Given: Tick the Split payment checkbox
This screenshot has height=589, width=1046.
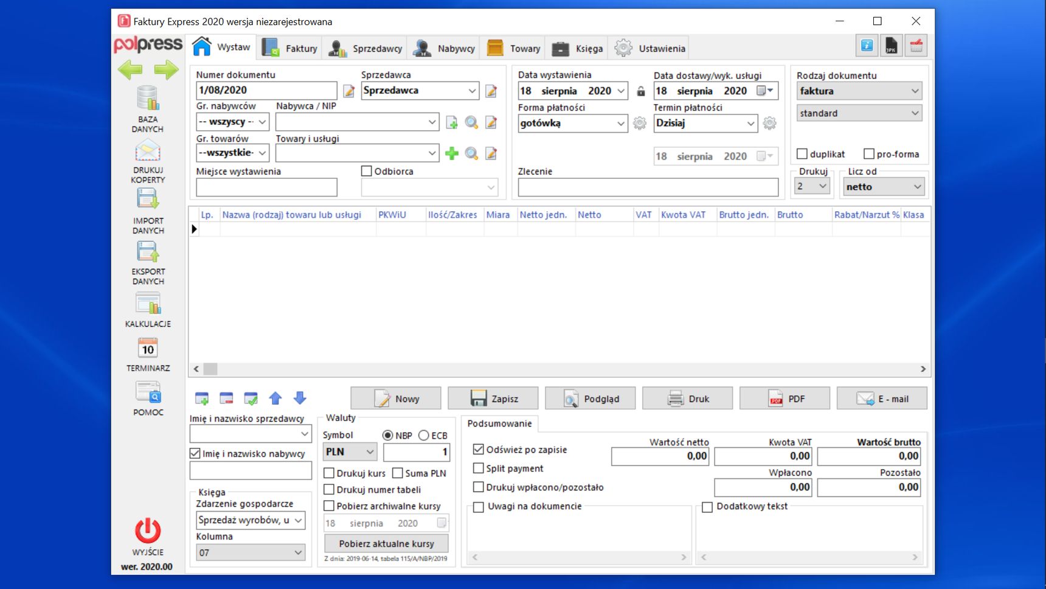Looking at the screenshot, I should [479, 468].
